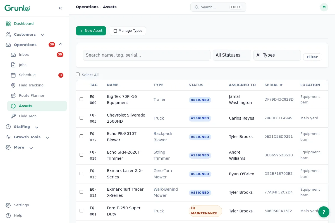Viewport: 335px width, 223px height.
Task: Click the name Exmark Turf Tracer X-Series
Action: pyautogui.click(x=125, y=192)
